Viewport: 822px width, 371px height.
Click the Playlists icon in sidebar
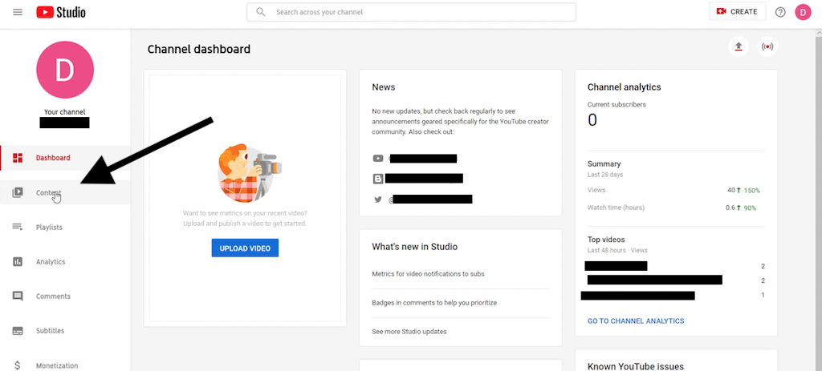point(18,227)
